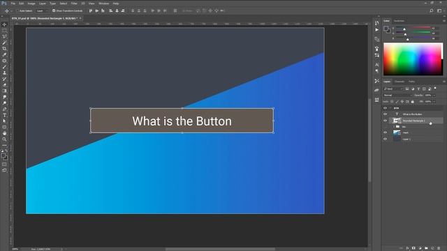Select the Gradient tool
Image resolution: width=447 pixels, height=251 pixels.
coord(4,91)
